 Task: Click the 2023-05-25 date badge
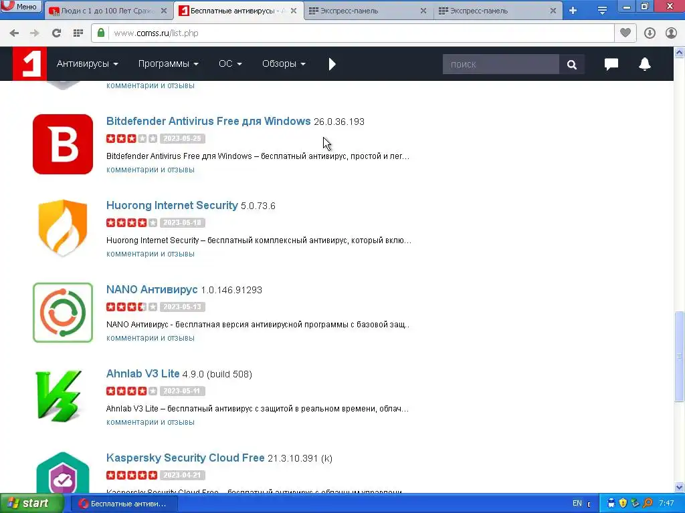[182, 139]
